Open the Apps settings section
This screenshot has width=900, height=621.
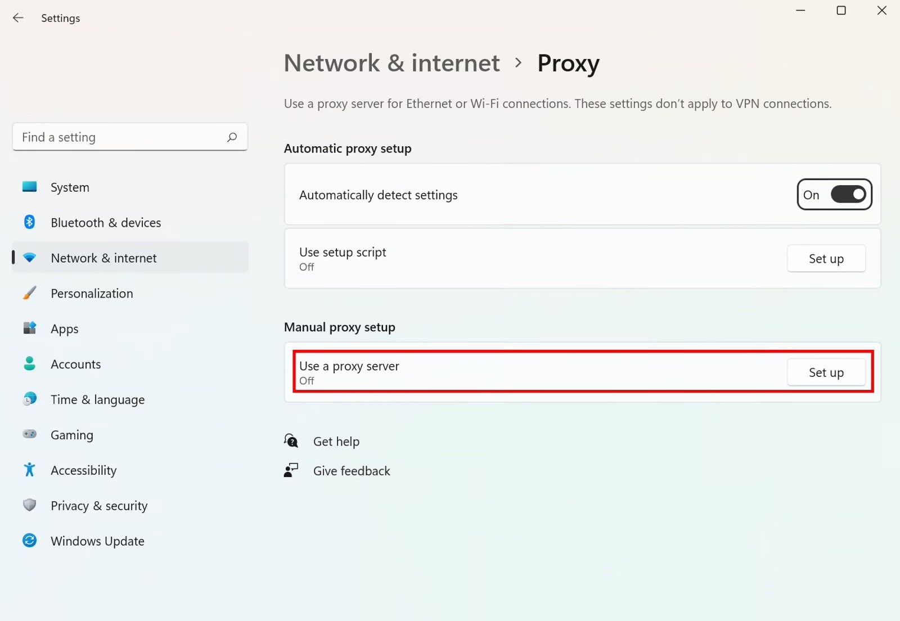coord(65,329)
